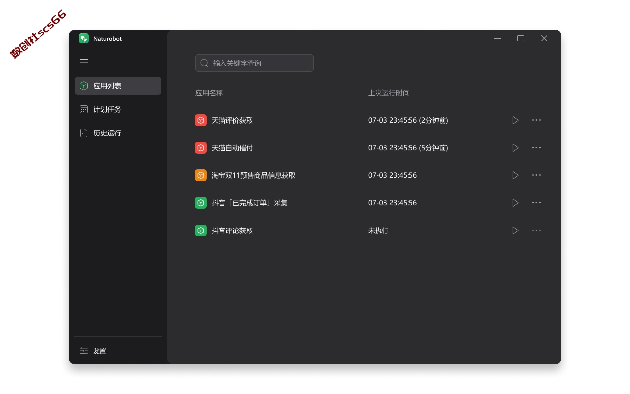
Task: Open 应用列表 in the sidebar
Action: [x=118, y=86]
